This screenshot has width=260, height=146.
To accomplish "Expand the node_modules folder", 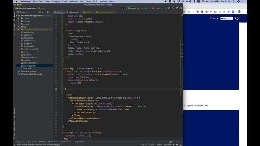I will click(x=19, y=30).
